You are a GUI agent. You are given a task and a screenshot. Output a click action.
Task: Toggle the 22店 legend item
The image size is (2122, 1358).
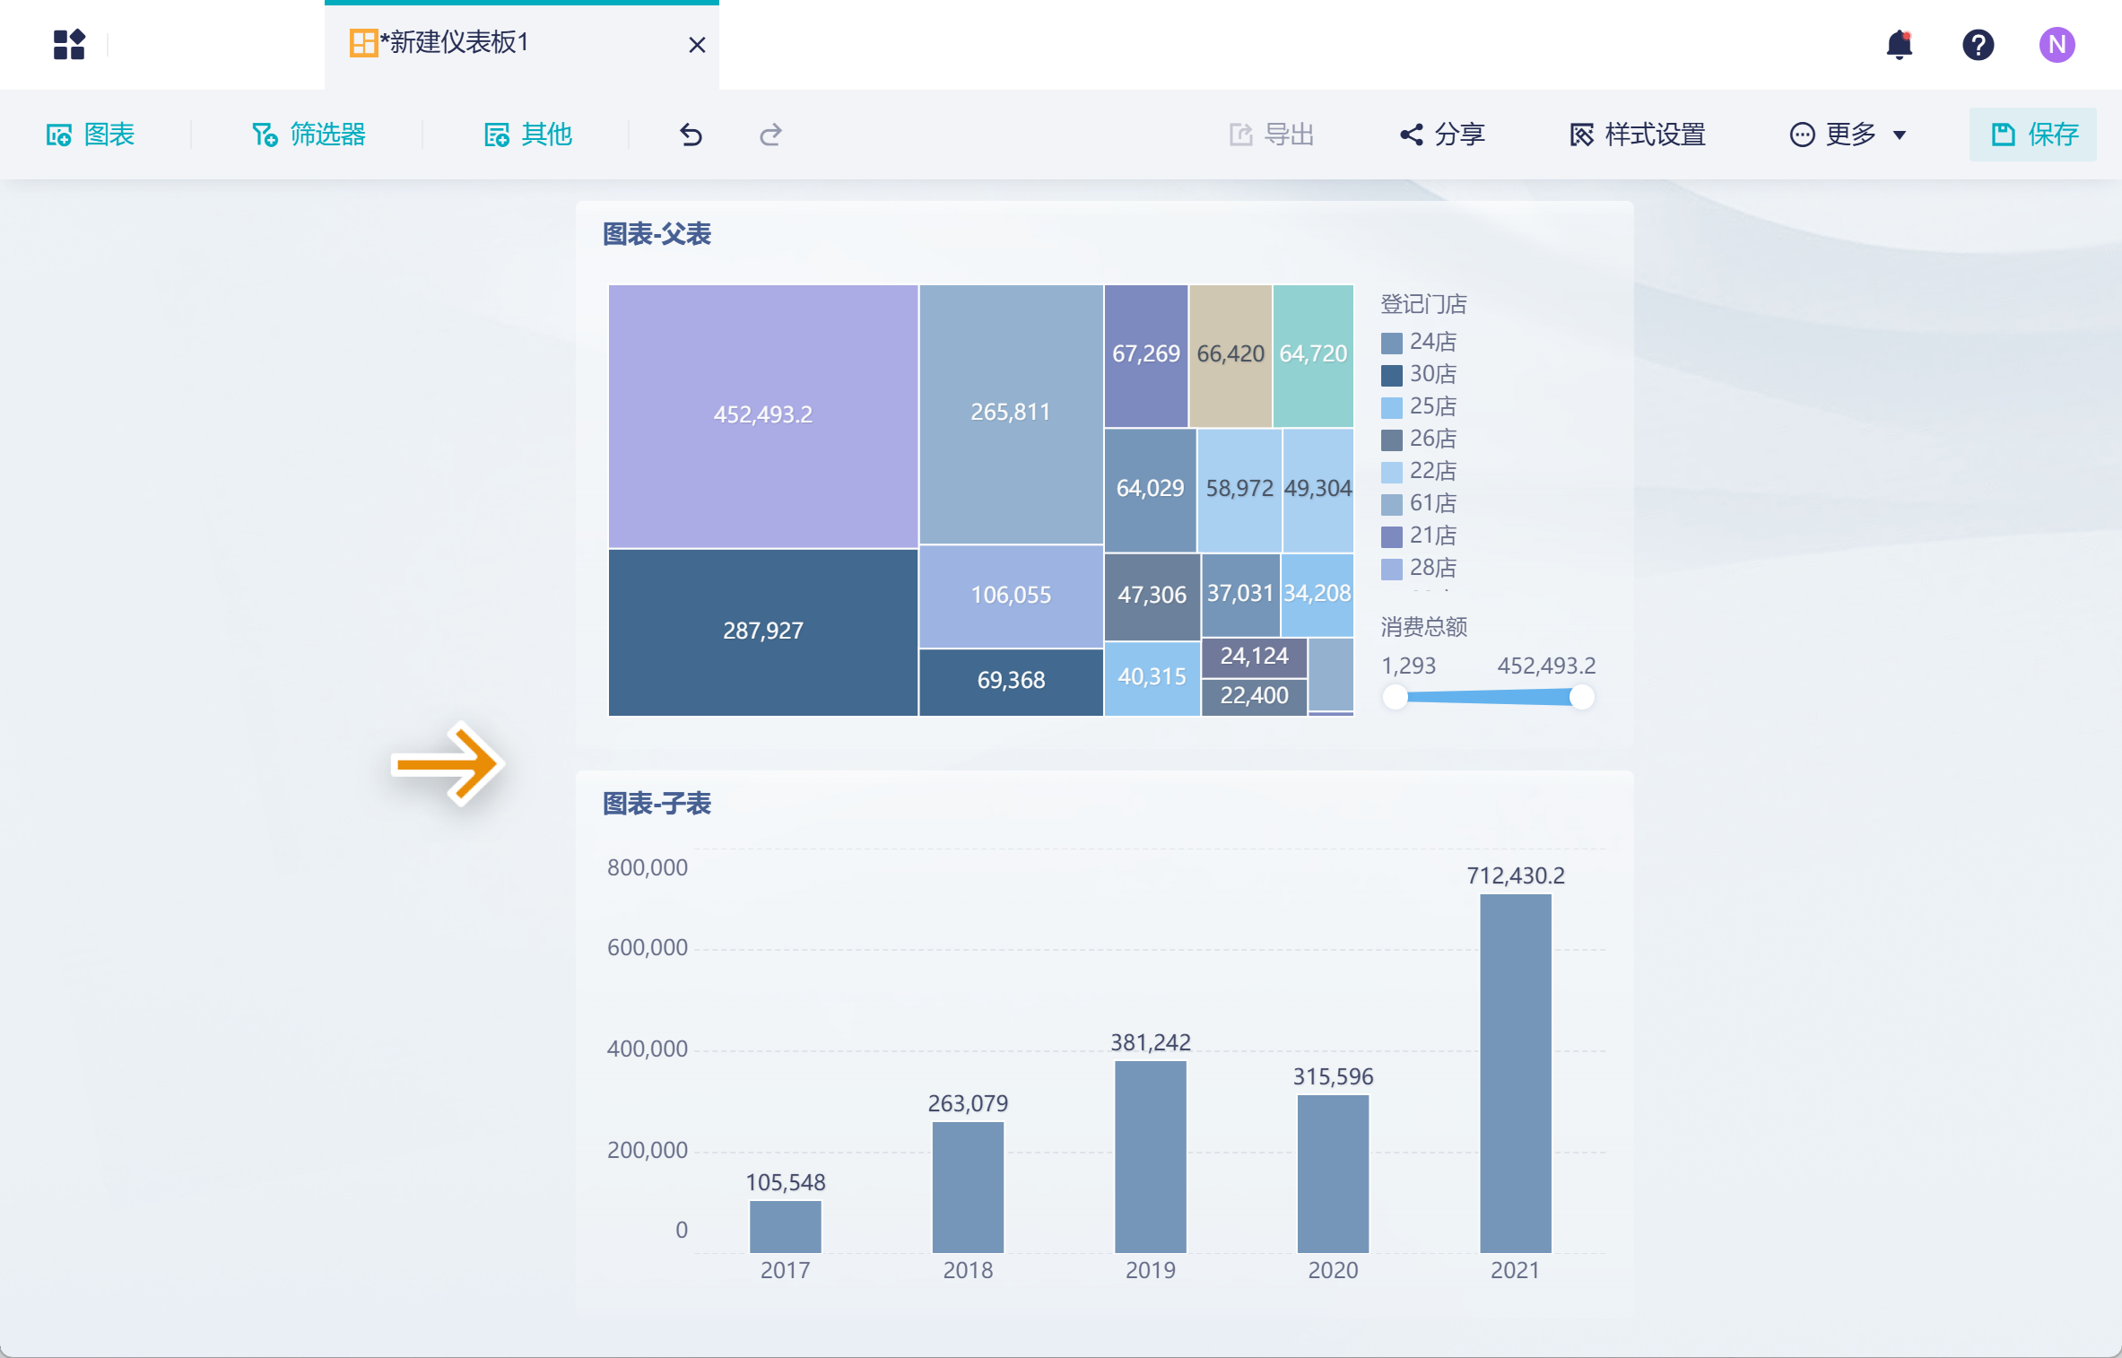tap(1419, 471)
